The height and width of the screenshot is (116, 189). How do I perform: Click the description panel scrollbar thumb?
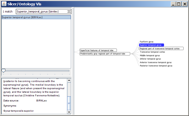(x=69, y=103)
